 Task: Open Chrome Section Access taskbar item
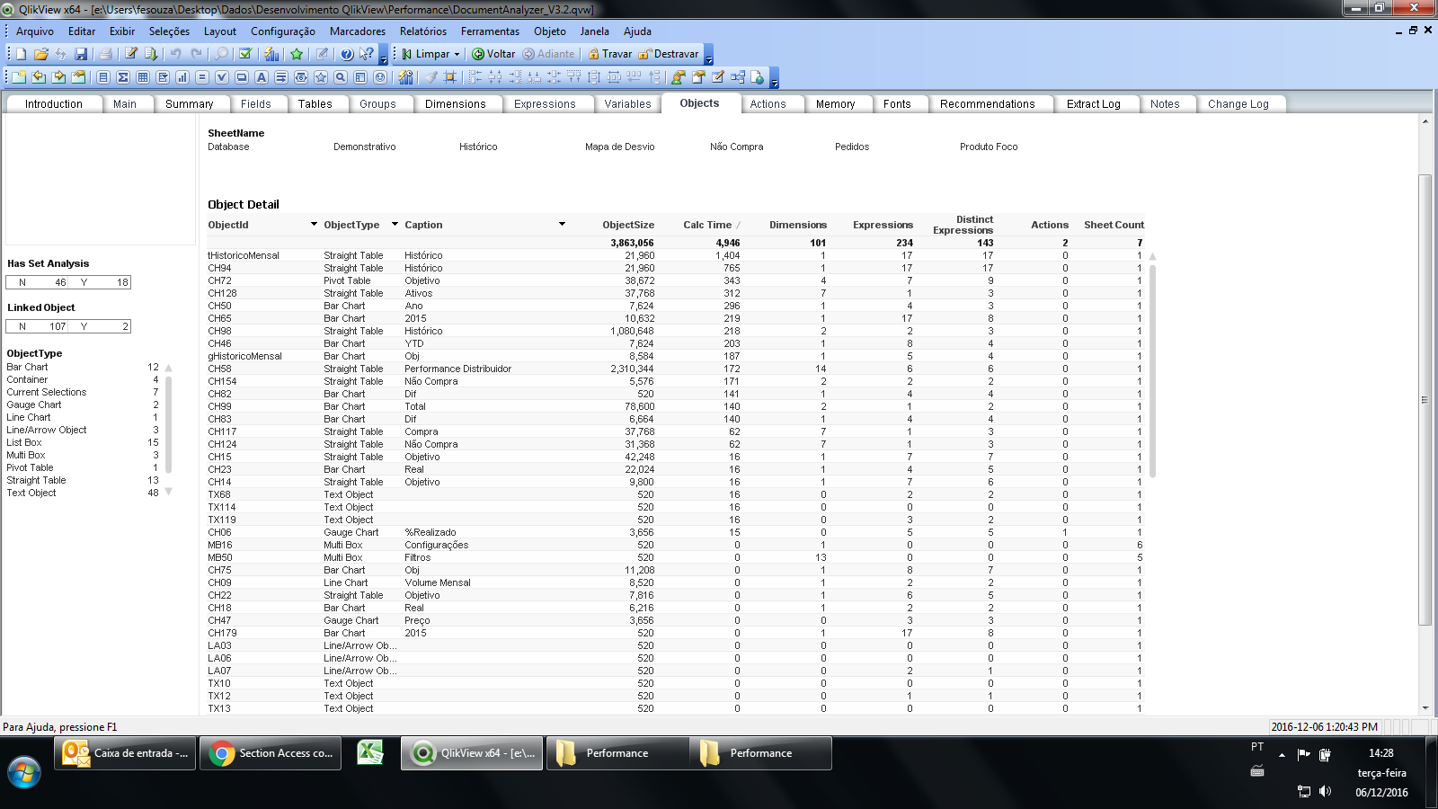pos(272,753)
